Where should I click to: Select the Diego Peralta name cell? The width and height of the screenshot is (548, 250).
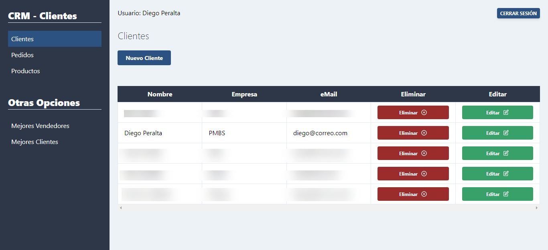tap(160, 133)
